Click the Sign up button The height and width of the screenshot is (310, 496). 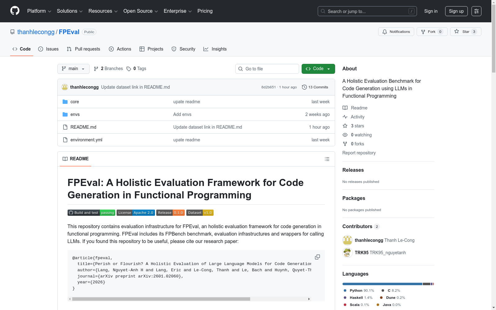pyautogui.click(x=456, y=11)
